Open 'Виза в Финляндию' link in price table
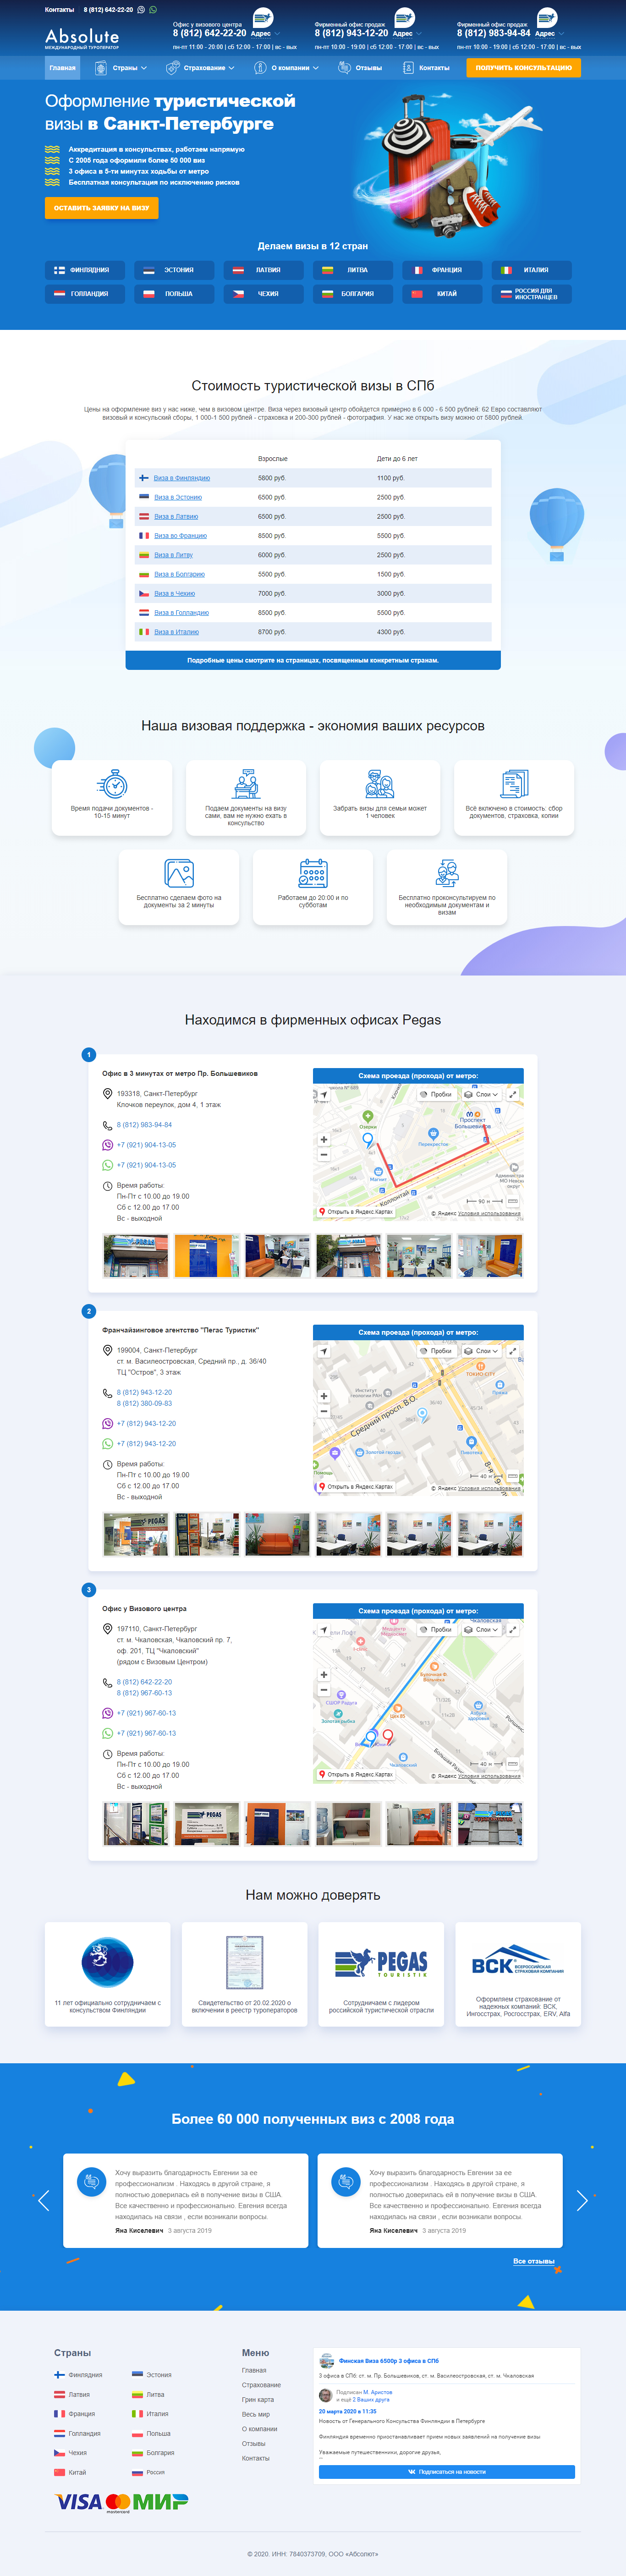Image resolution: width=626 pixels, height=2576 pixels. 181,478
